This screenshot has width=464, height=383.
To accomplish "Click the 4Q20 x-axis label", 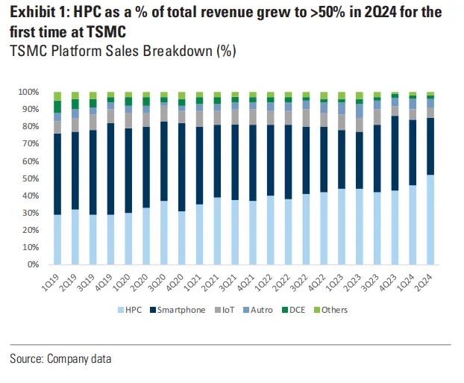I will pos(175,283).
